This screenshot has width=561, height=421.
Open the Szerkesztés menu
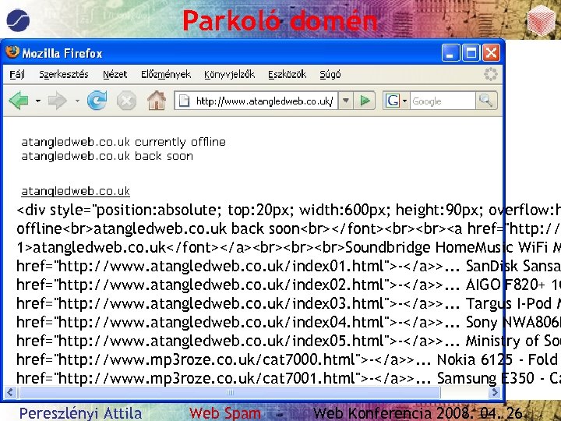64,75
